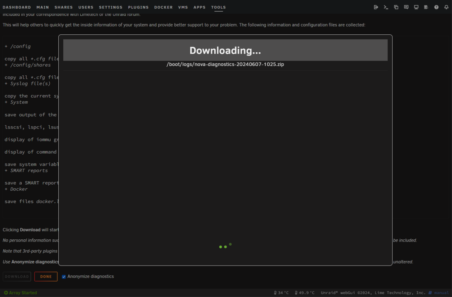Uncheck the Anonymize diagnostics checkbox
Image resolution: width=452 pixels, height=297 pixels.
pyautogui.click(x=64, y=277)
